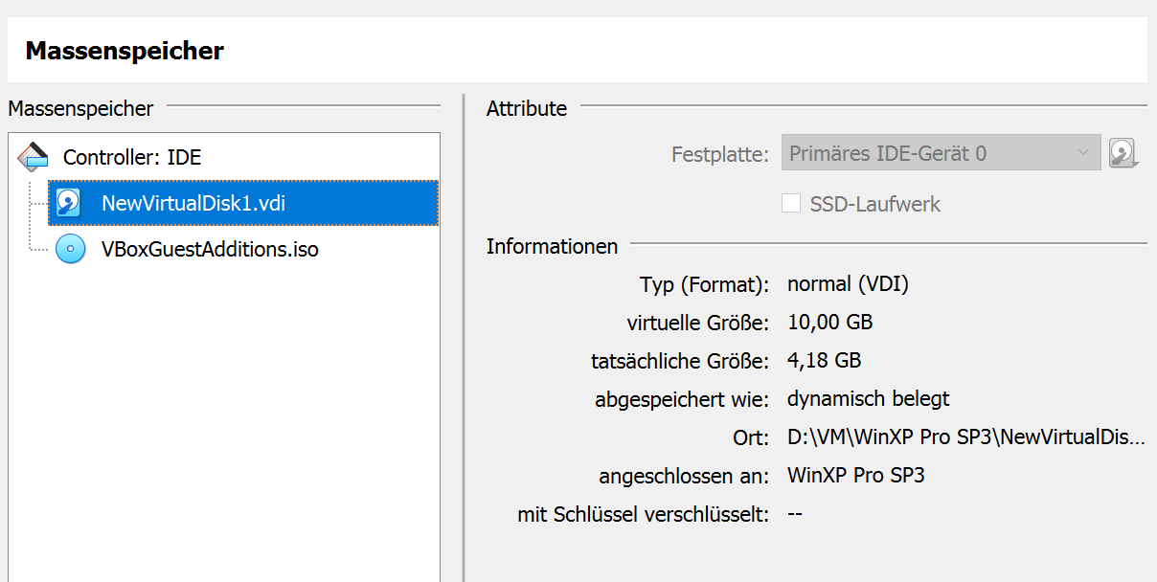This screenshot has height=582, width=1157.
Task: Click the virtuelle Größe value 10,00 GB
Action: (x=829, y=323)
